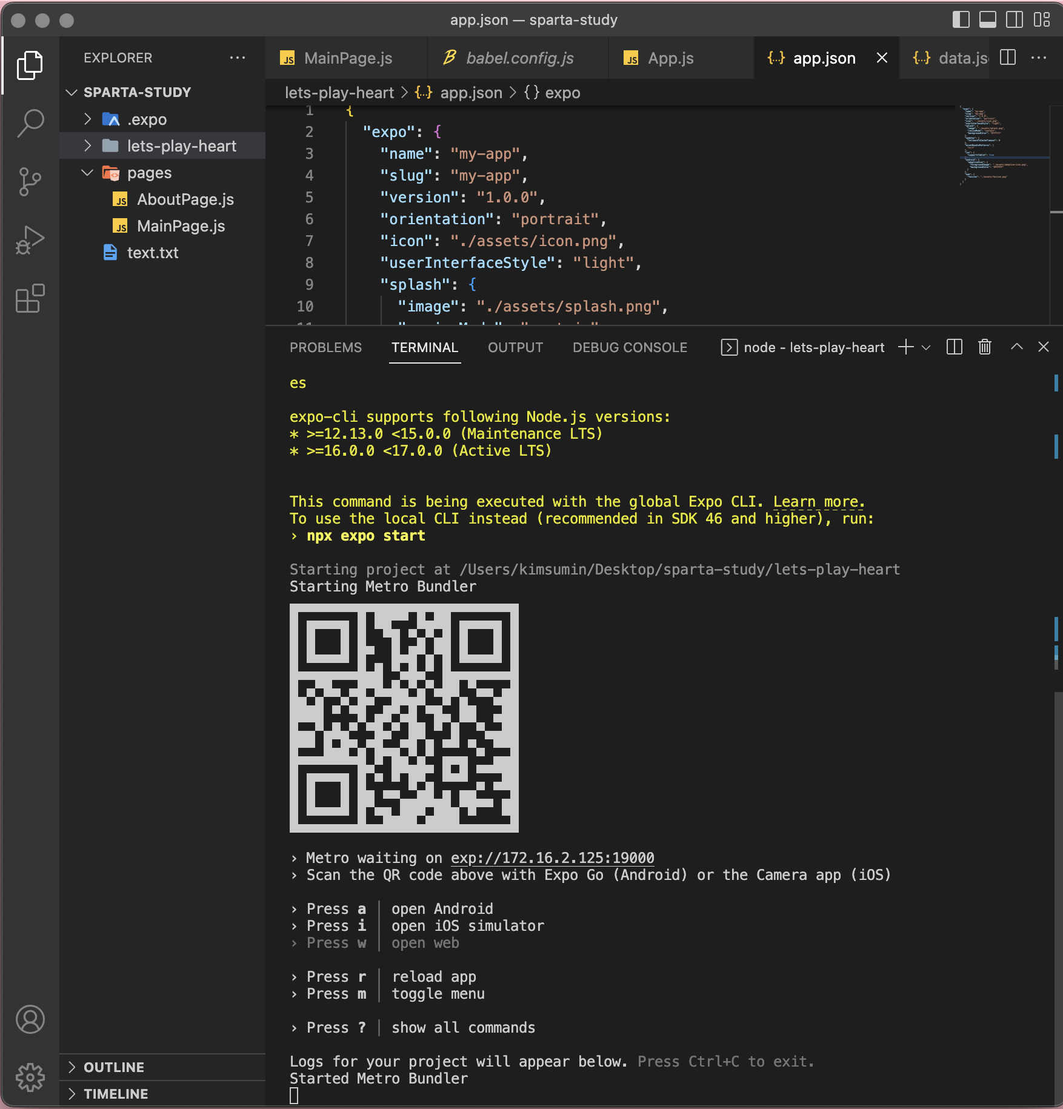Click the "./assets/icon.png" value in editor
1063x1109 pixels.
point(533,241)
